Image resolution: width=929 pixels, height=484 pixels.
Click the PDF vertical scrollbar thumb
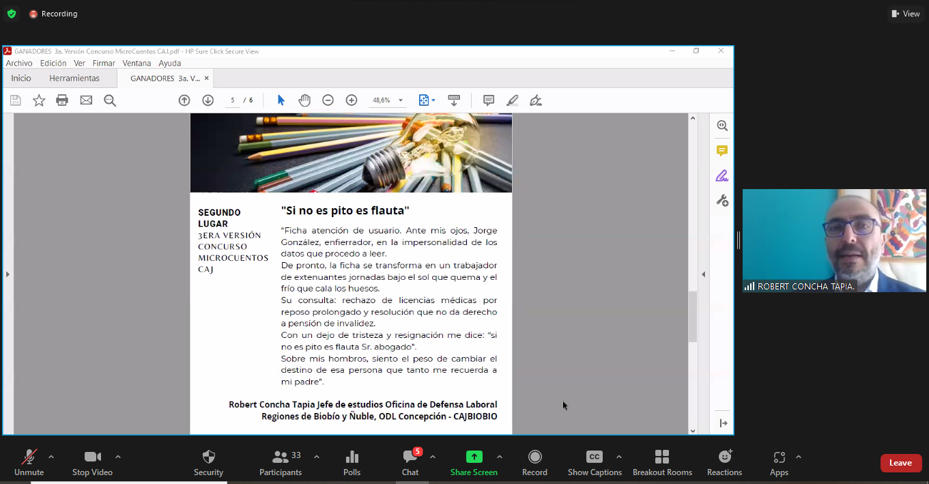[693, 317]
